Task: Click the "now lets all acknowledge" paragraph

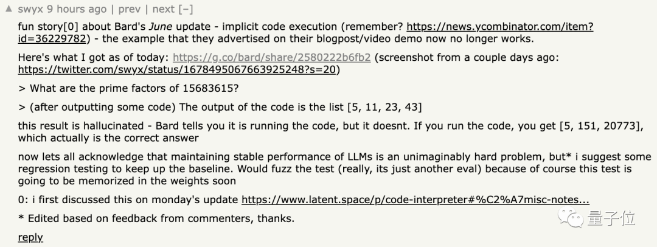Action: 335,169
